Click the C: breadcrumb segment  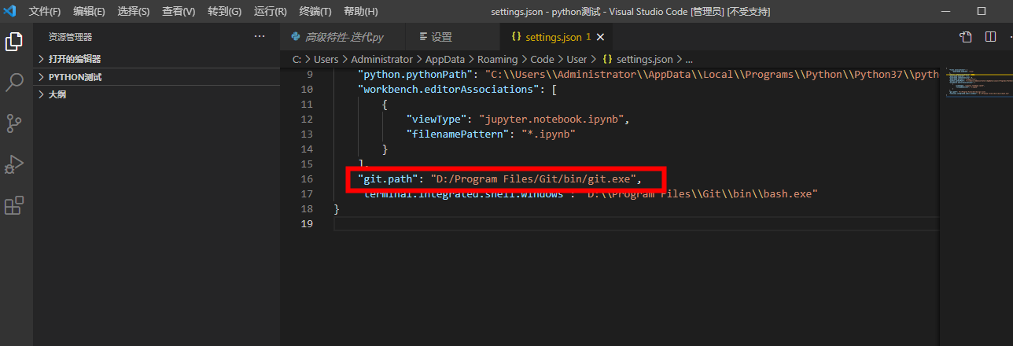click(297, 59)
